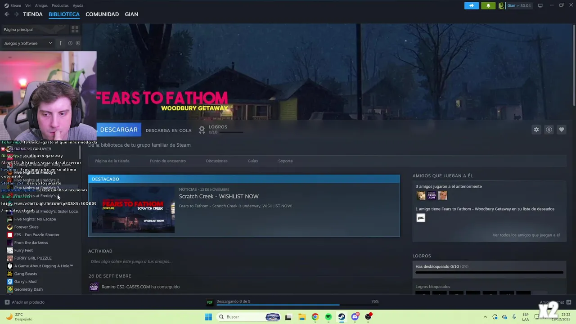The image size is (576, 324).
Task: Open Punto de encuentro tab
Action: point(168,161)
